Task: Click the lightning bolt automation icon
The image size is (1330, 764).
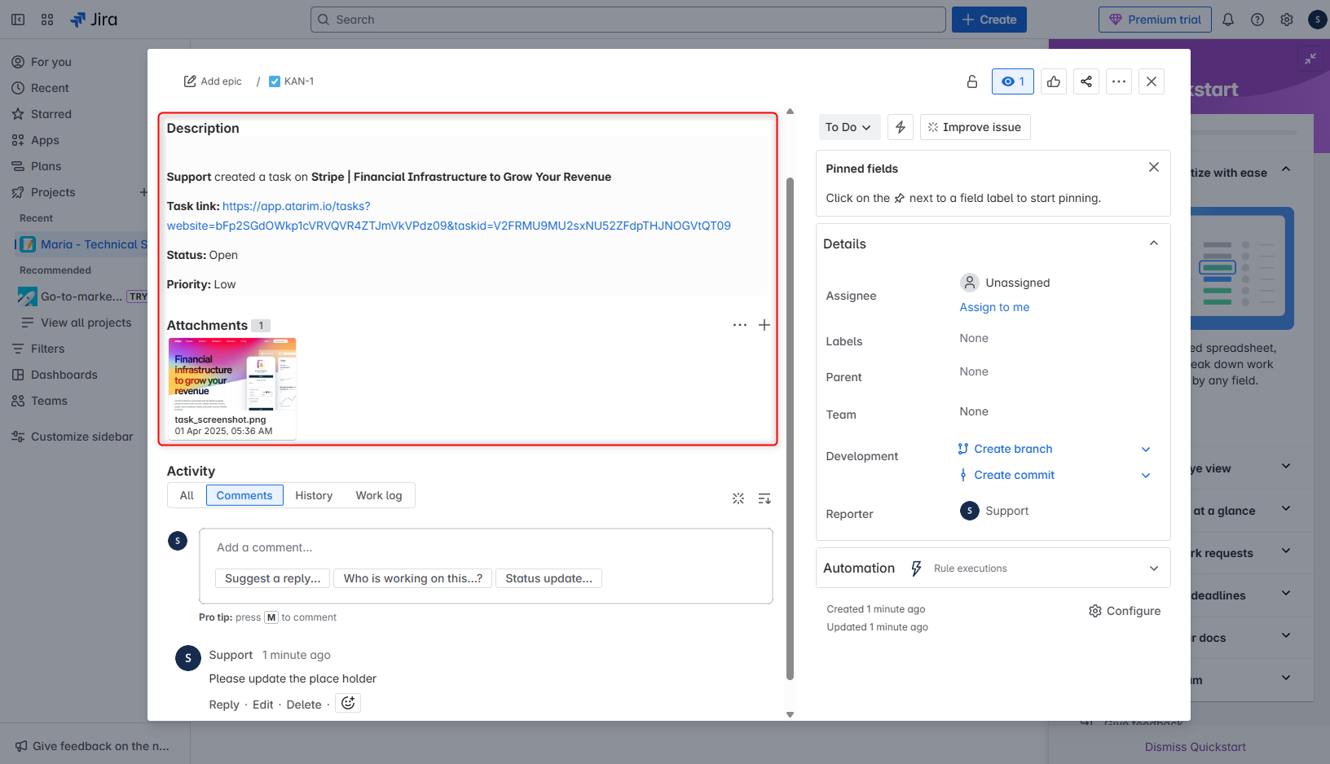Action: pos(901,127)
